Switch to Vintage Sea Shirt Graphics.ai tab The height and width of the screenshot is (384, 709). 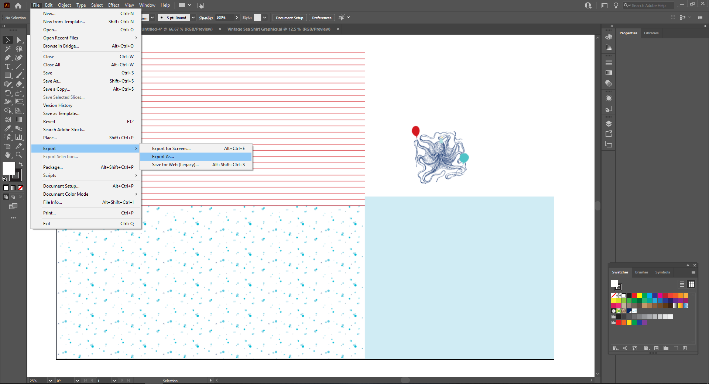pyautogui.click(x=279, y=29)
